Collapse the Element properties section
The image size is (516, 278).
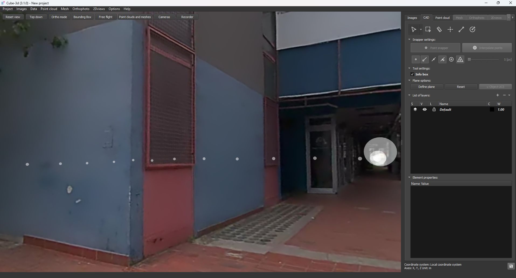click(409, 178)
